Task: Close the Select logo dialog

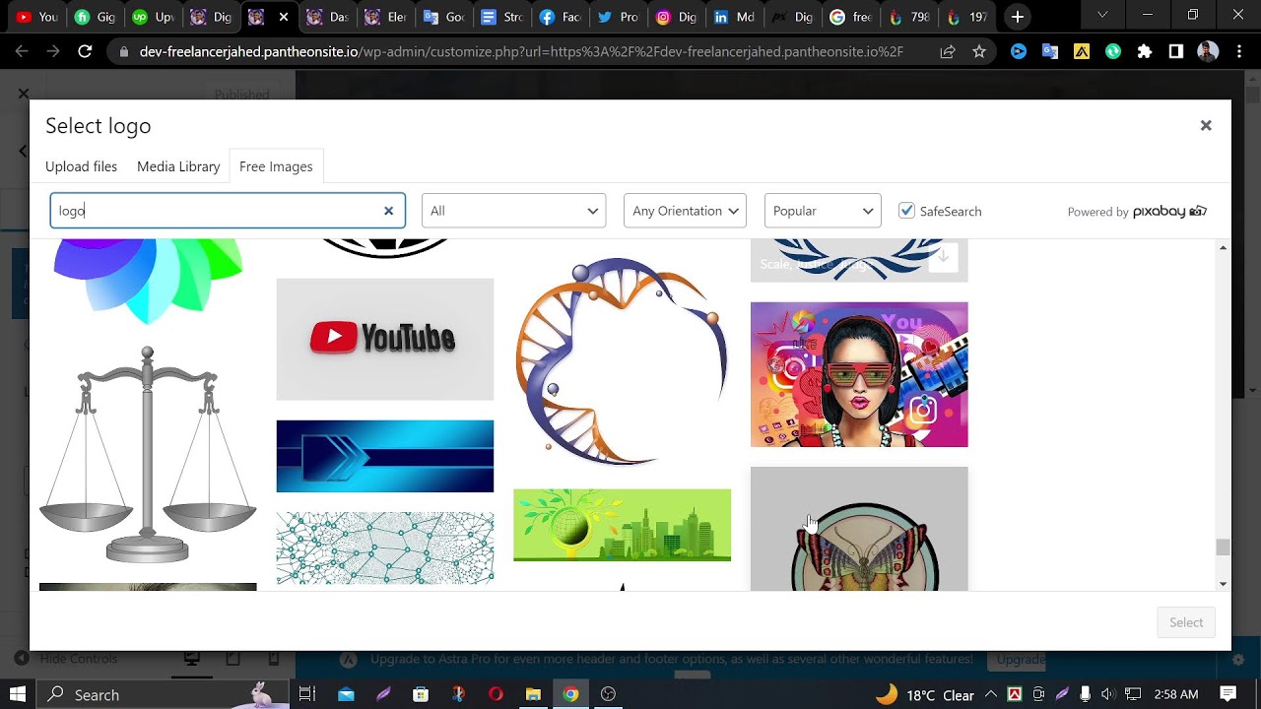Action: (x=1205, y=125)
